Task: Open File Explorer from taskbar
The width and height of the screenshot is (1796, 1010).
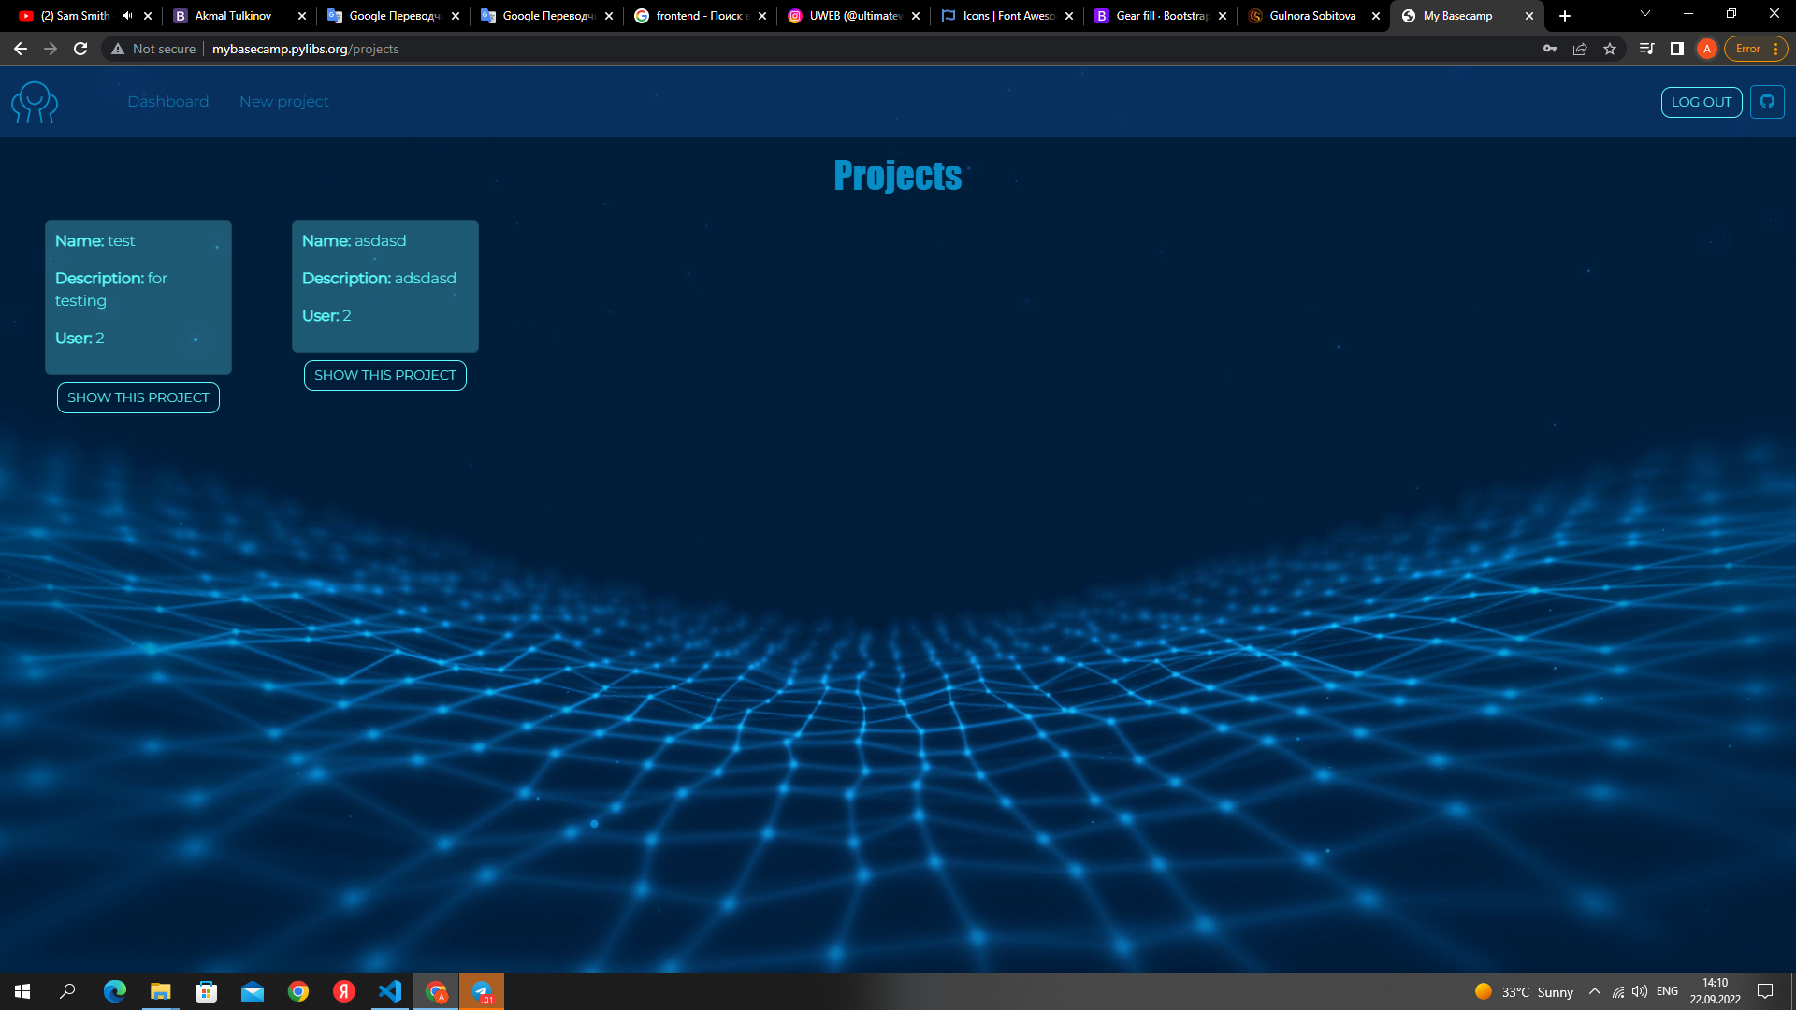Action: pos(160,991)
